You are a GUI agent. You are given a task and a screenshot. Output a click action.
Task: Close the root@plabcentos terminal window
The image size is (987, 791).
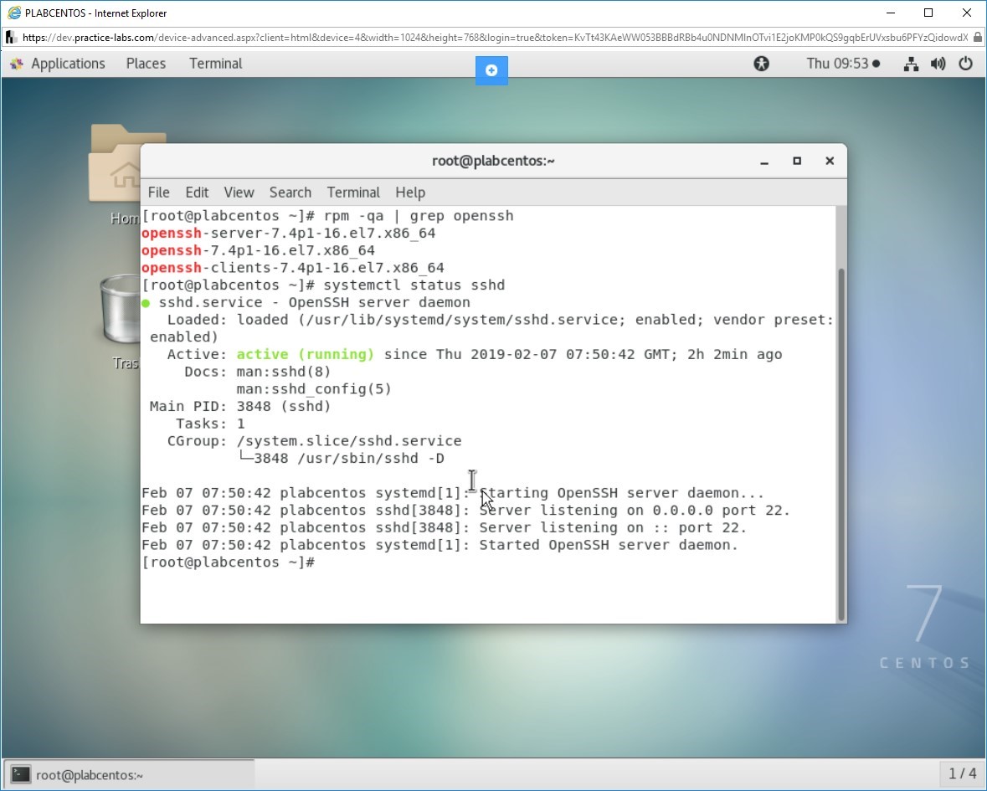click(830, 161)
